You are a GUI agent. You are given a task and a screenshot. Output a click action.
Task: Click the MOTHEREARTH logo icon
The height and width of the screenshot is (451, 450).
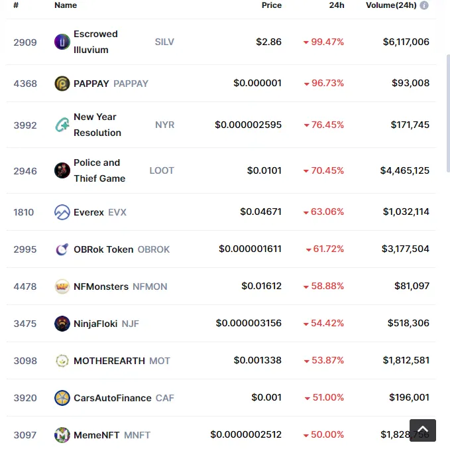[x=62, y=360]
